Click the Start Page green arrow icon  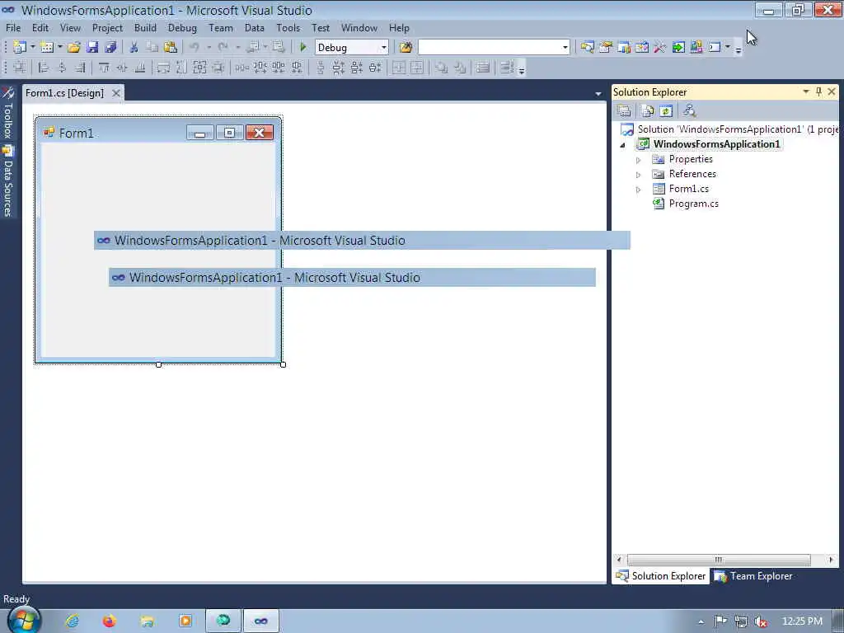click(x=678, y=47)
